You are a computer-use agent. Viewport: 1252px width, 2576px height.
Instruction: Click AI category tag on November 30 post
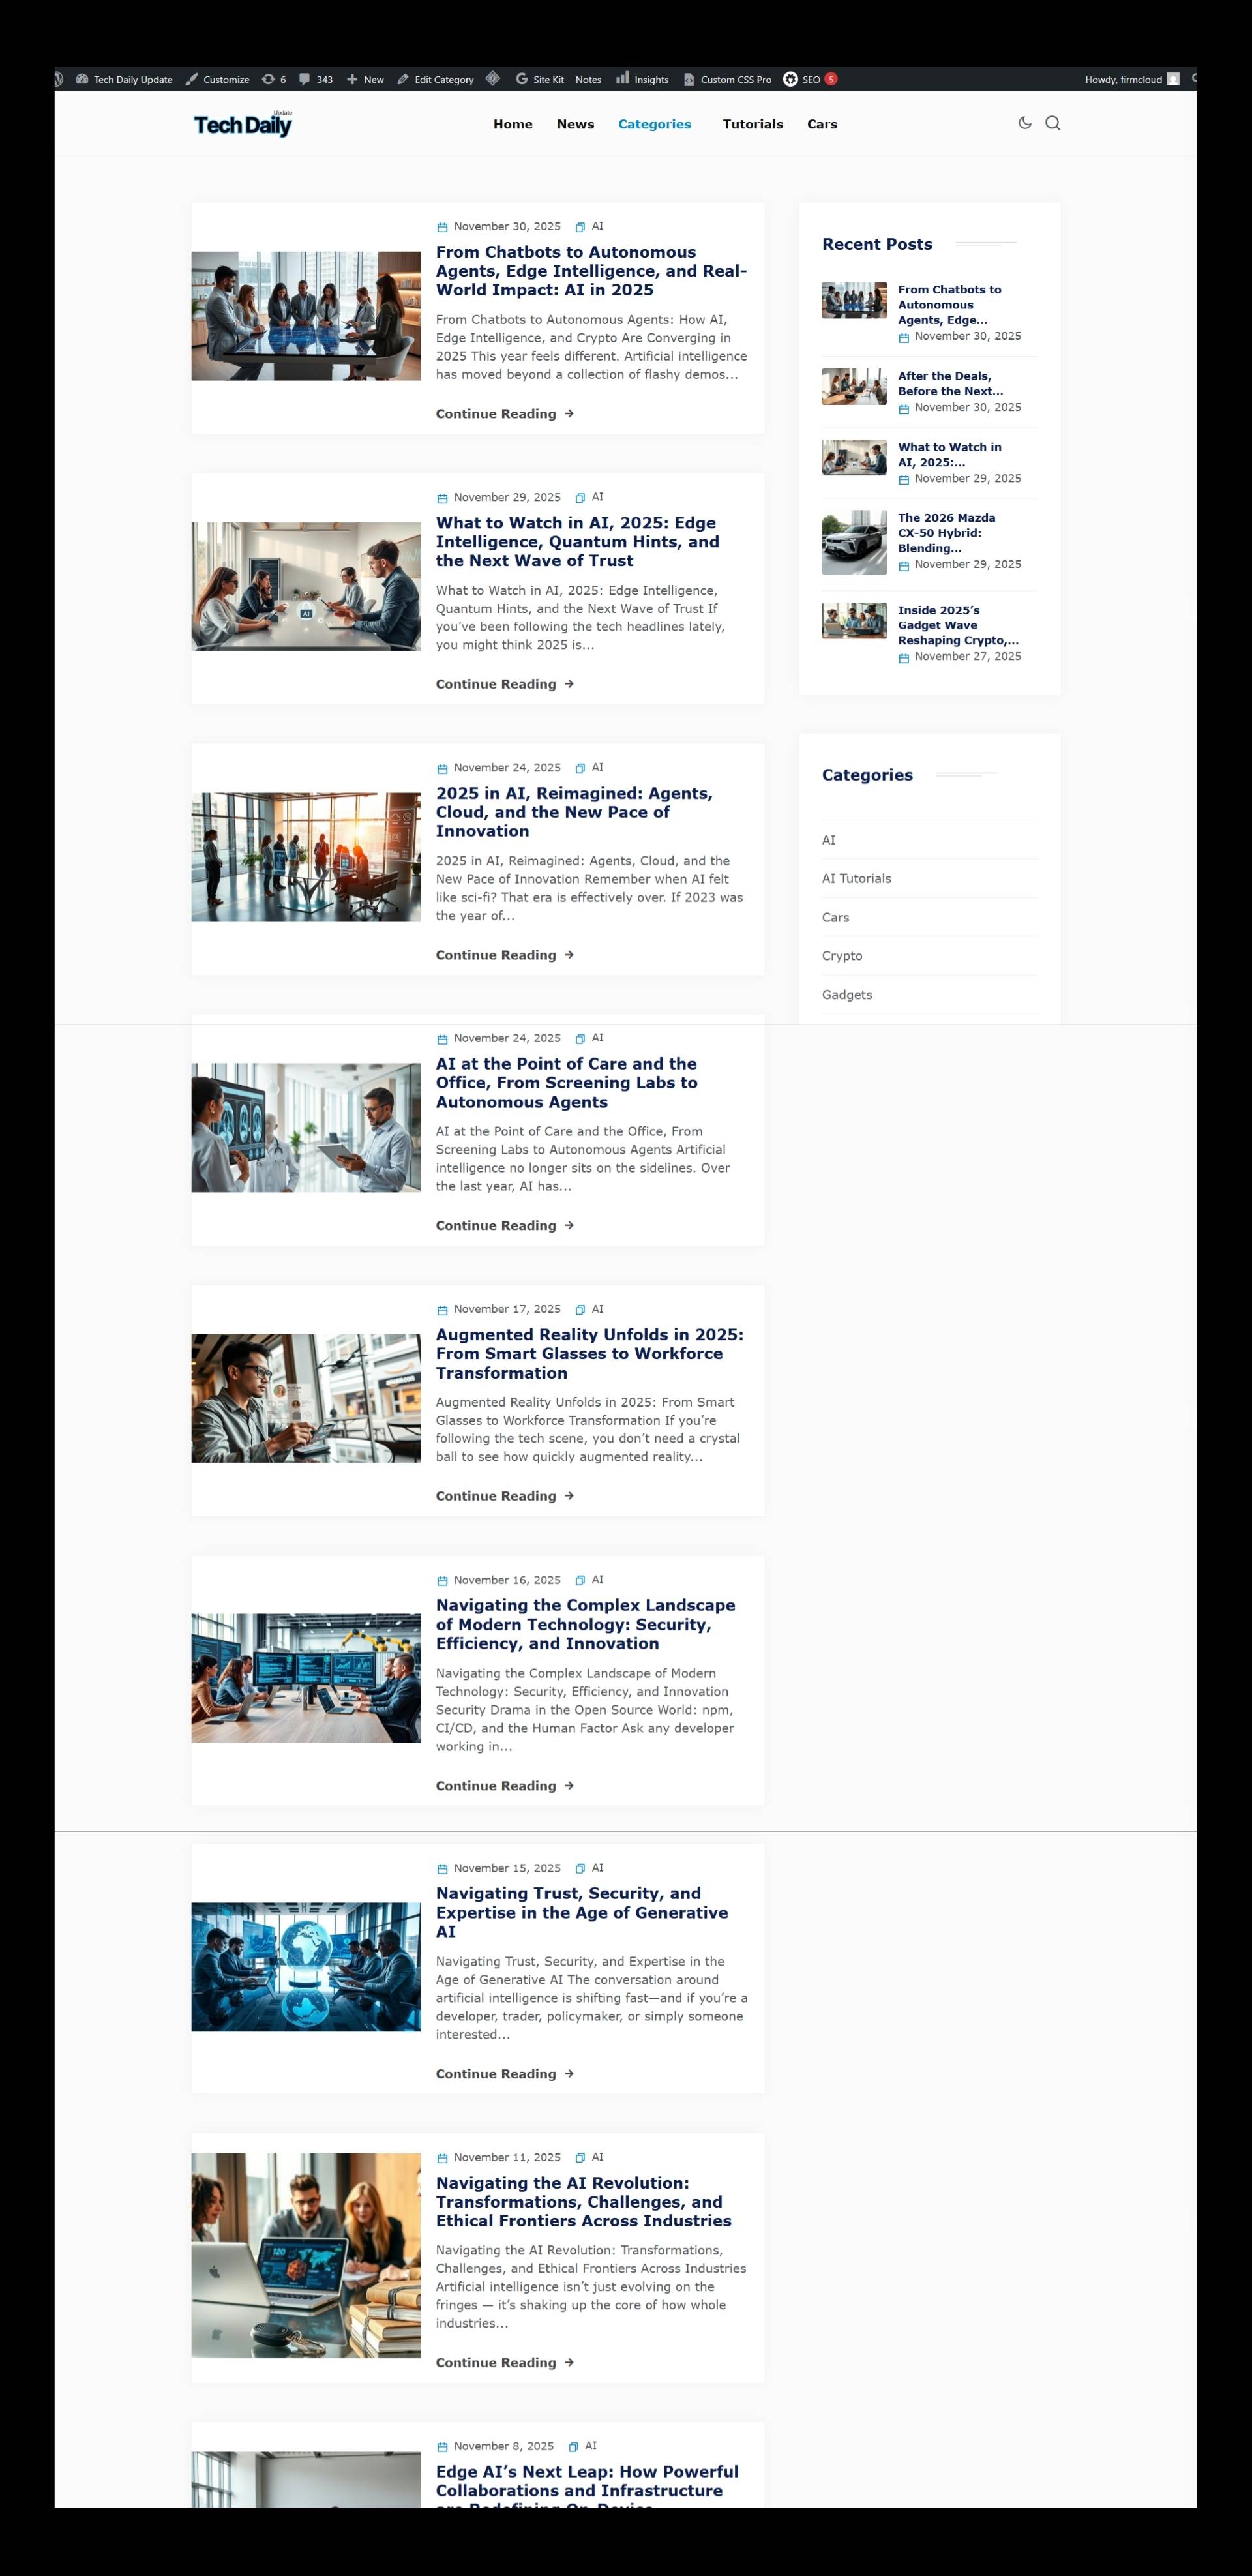(597, 226)
